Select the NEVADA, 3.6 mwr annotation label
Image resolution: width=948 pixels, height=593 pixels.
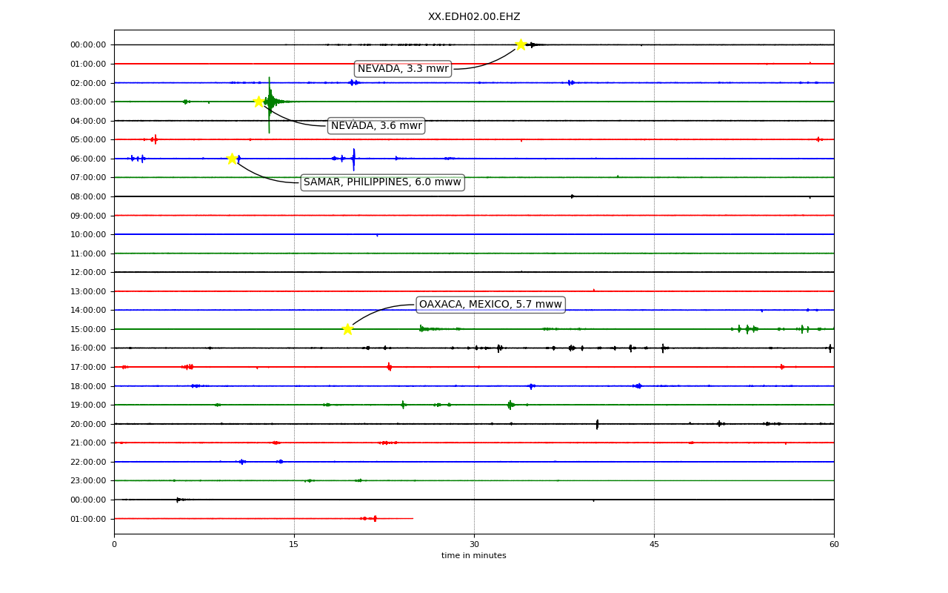click(376, 126)
